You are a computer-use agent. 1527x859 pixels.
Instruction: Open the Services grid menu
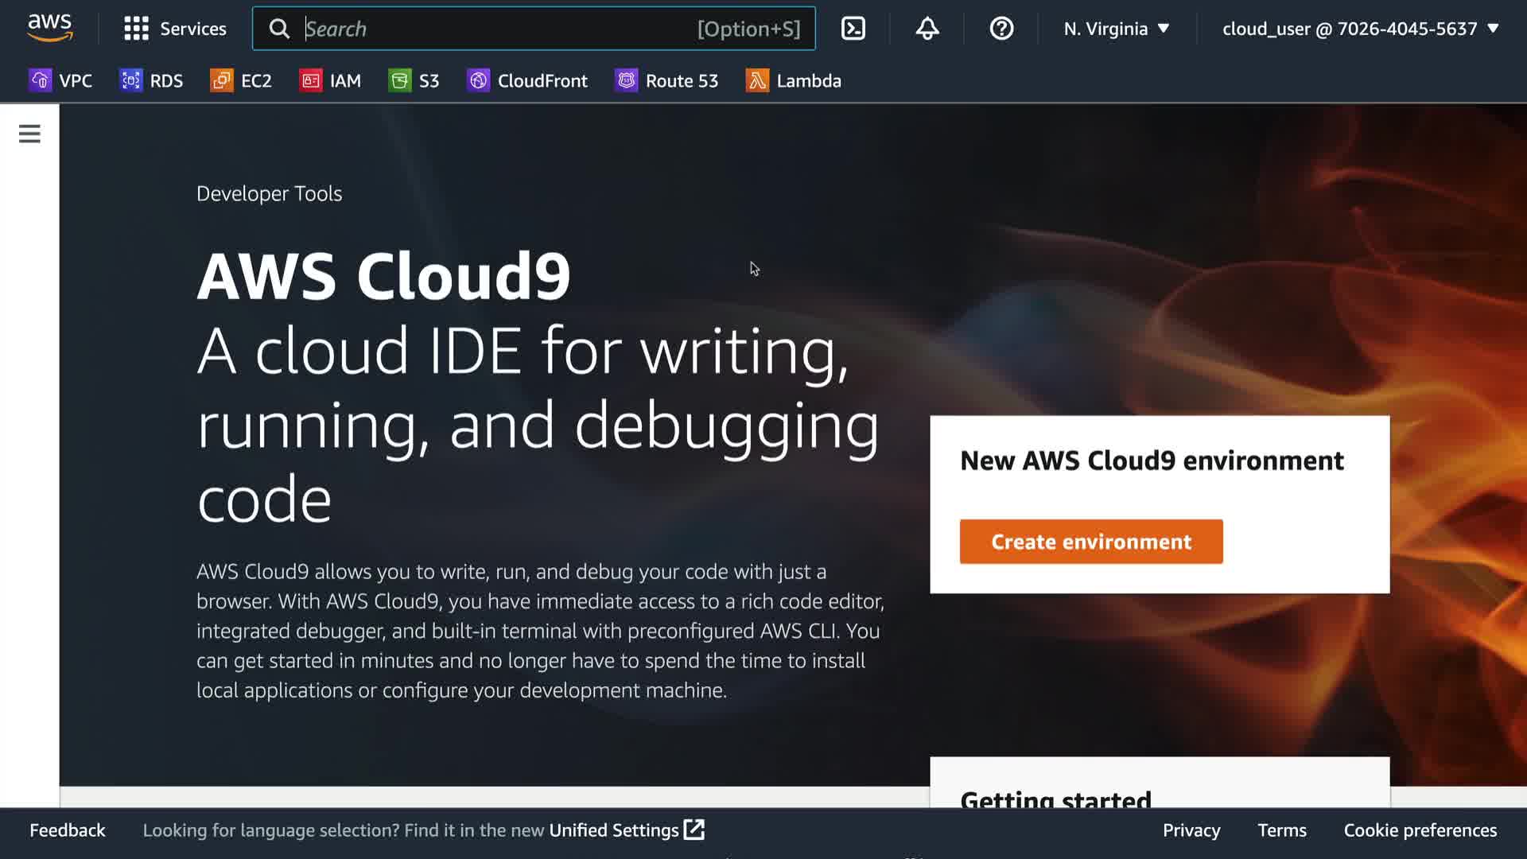[175, 29]
